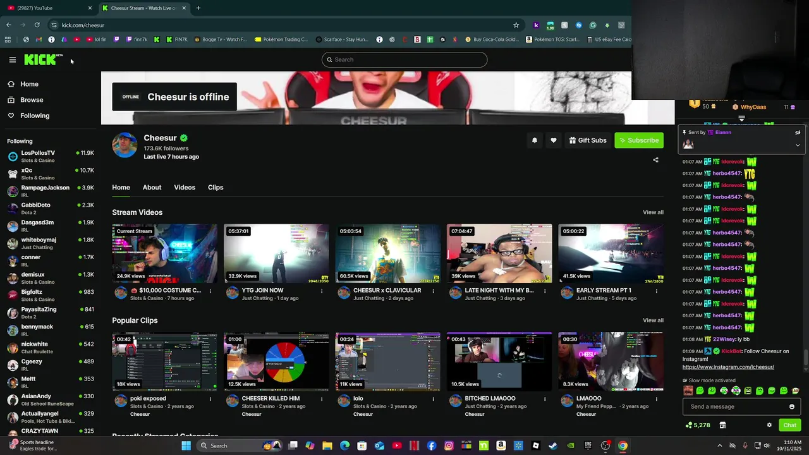Open the Pokémon Trading C... bookmark
This screenshot has height=455, width=809.
281,39
